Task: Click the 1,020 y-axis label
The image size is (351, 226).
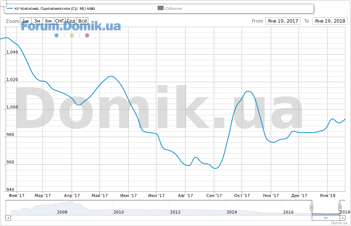Action: [12, 79]
